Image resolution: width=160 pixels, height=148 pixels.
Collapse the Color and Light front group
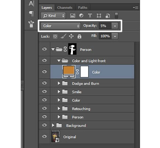coord(59,61)
